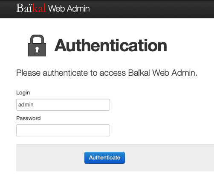The height and width of the screenshot is (174, 214).
Task: Focus the empty Password field
Action: [x=63, y=130]
